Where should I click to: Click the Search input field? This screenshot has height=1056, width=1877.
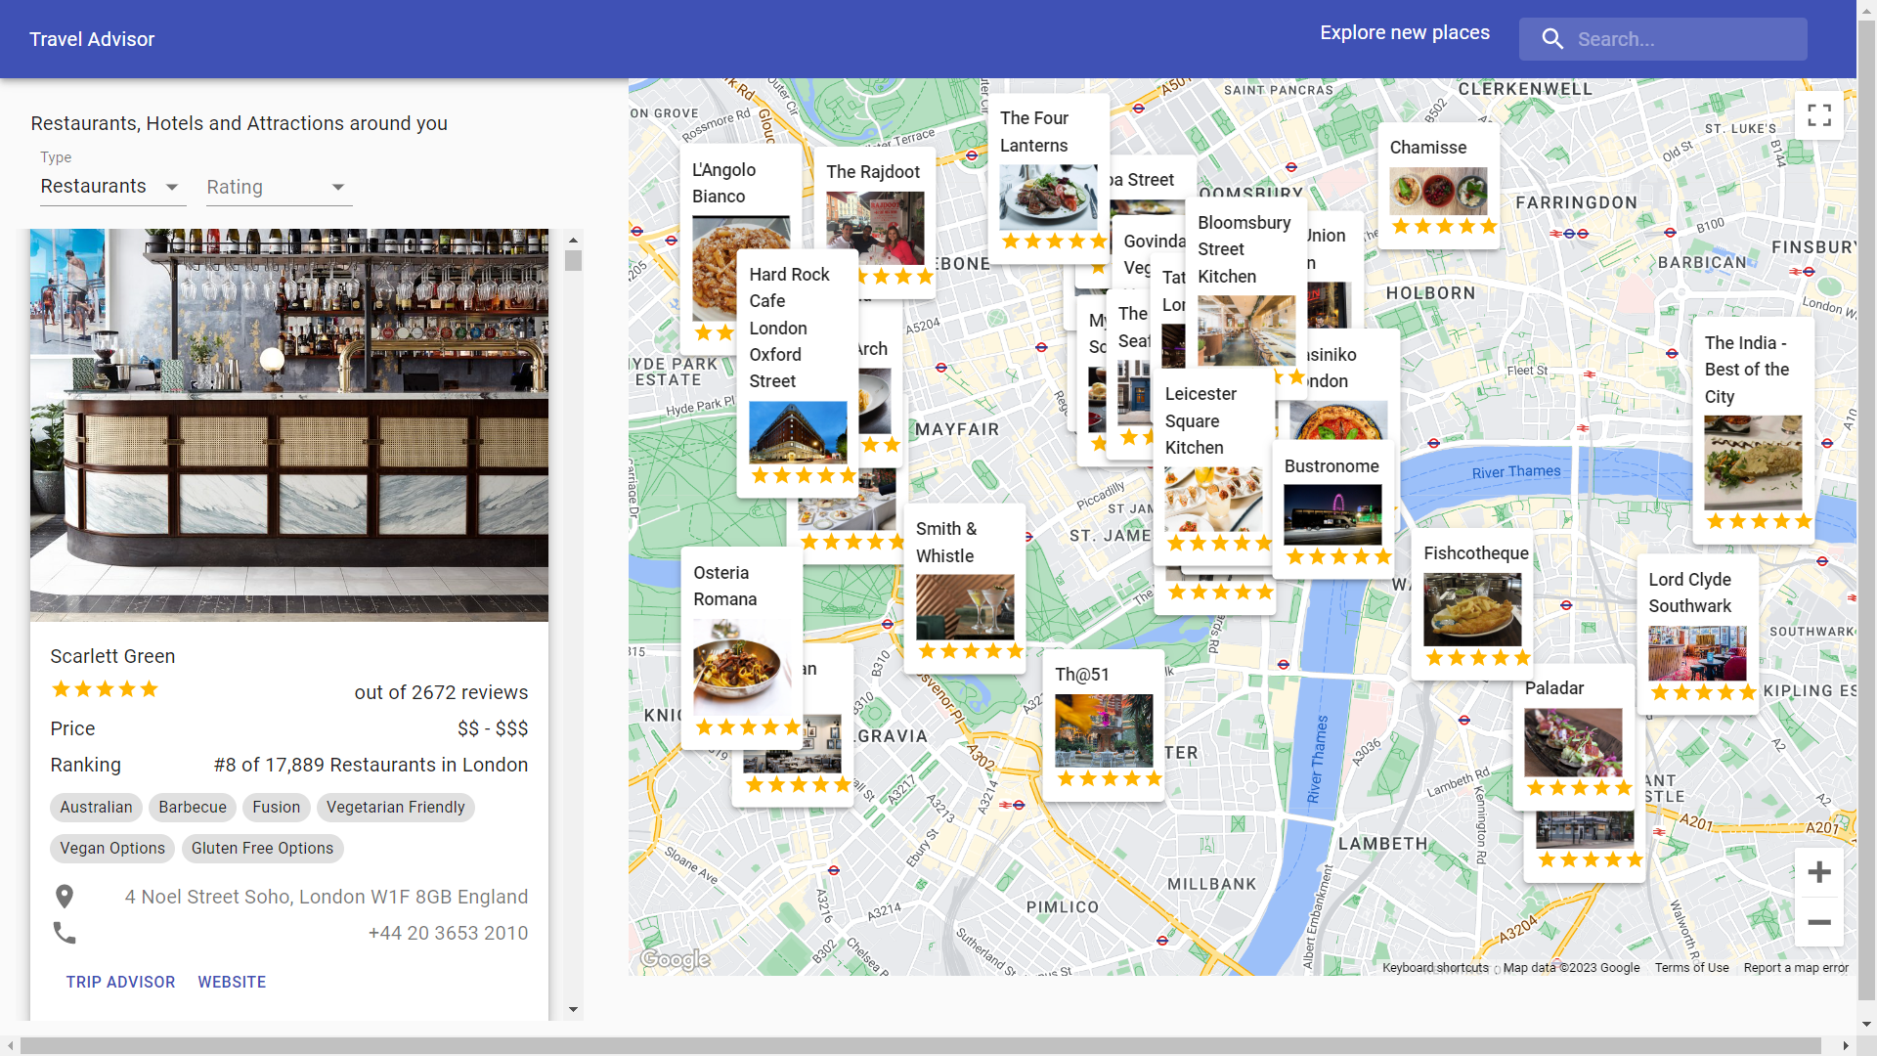1663,39
